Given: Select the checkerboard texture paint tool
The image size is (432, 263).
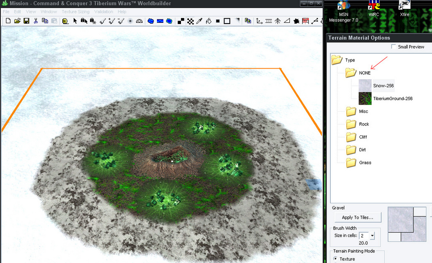Looking at the screenshot, I should coord(190,21).
